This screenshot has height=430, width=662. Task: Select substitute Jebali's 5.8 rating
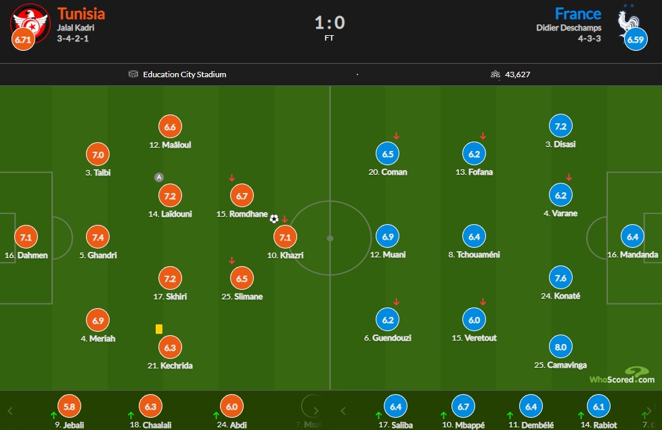[69, 406]
